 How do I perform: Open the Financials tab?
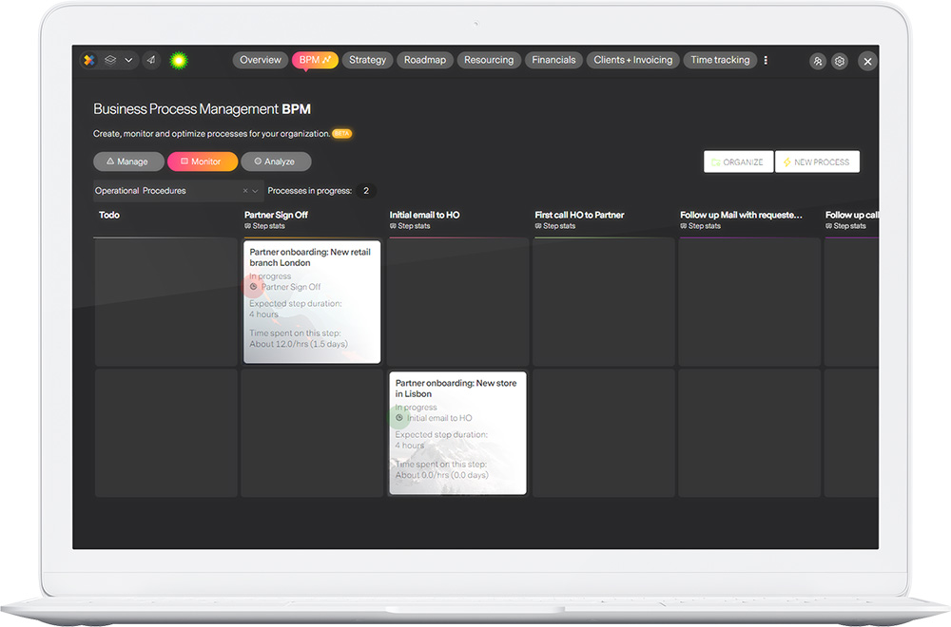click(x=553, y=59)
